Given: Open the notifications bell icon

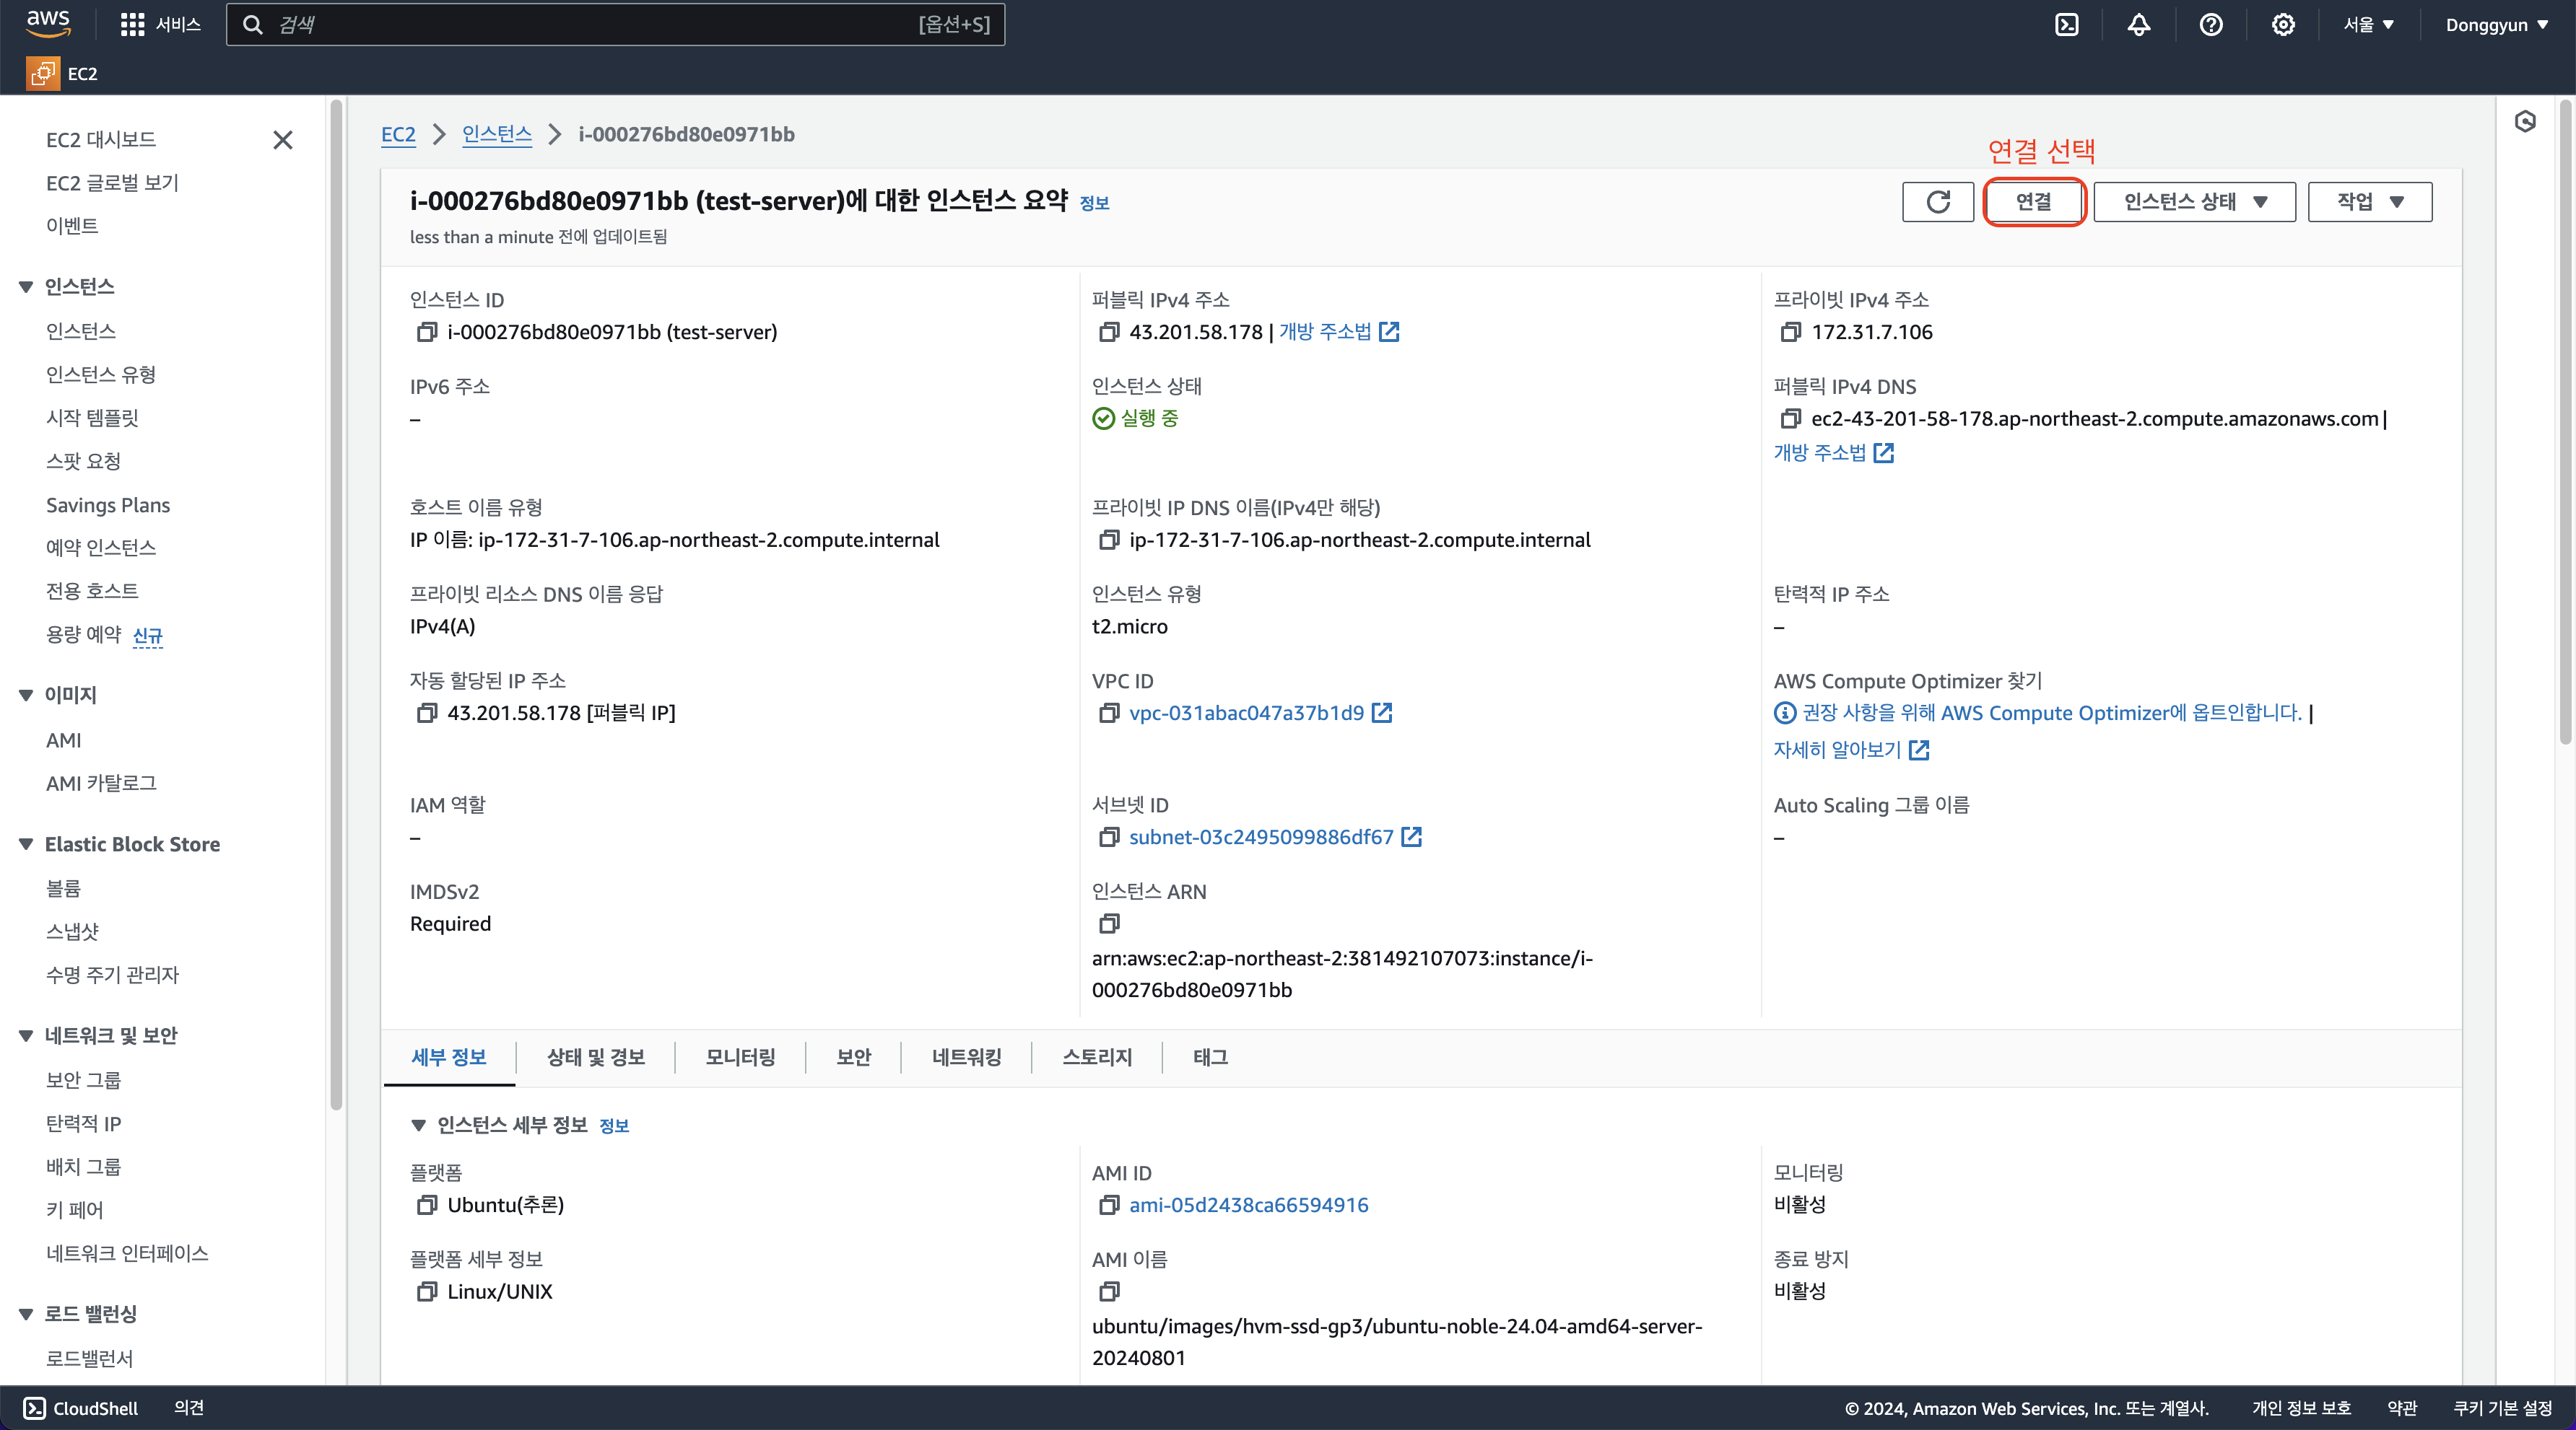Looking at the screenshot, I should [2138, 25].
